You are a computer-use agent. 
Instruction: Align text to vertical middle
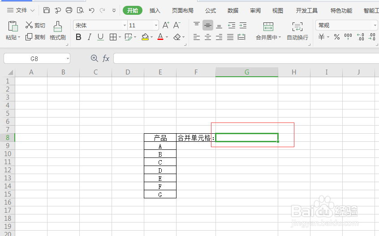point(207,25)
